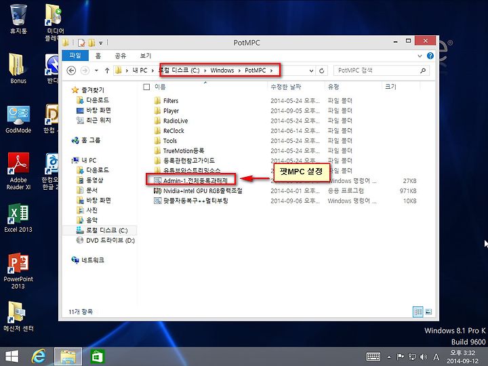Open the GodMode desktop icon

click(18, 119)
